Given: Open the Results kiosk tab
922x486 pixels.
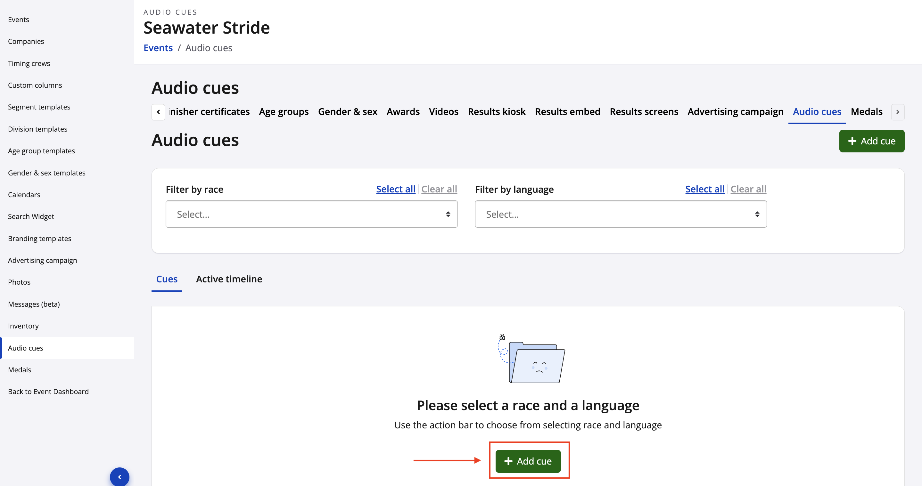Looking at the screenshot, I should click(x=497, y=112).
